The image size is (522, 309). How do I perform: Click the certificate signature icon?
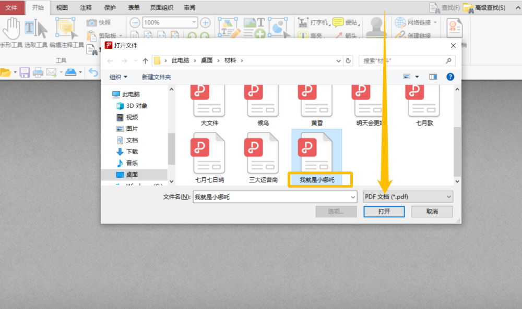pos(454,28)
